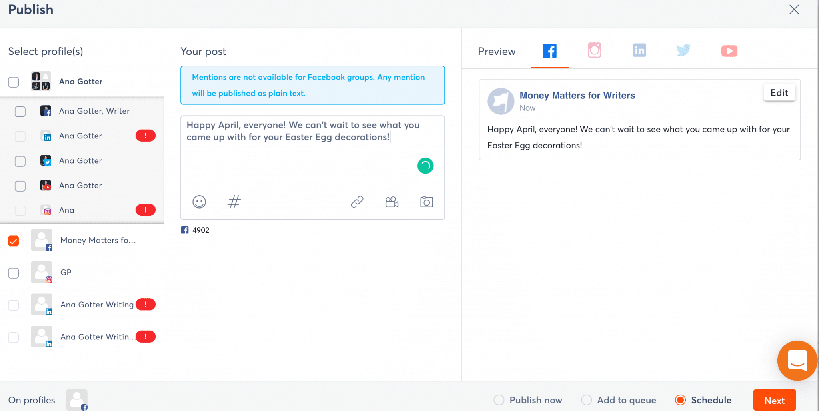819x411 pixels.
Task: Tick the GP Instagram profile checkbox
Action: 14,273
